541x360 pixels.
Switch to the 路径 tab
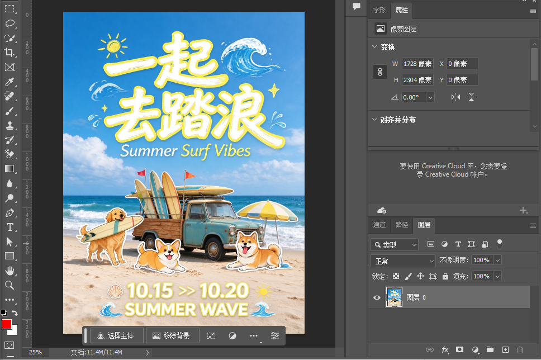point(402,225)
